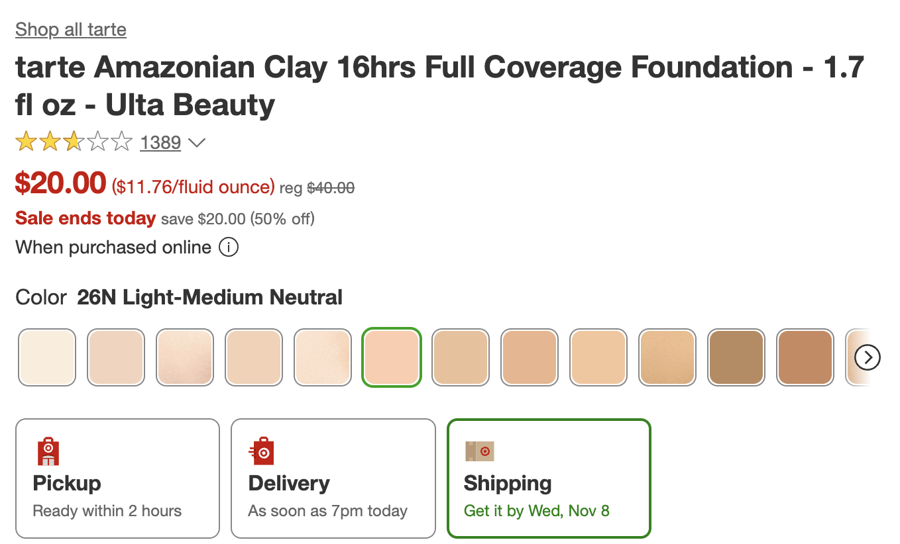Open the 1389 reviews link
This screenshot has height=544, width=900.
160,142
